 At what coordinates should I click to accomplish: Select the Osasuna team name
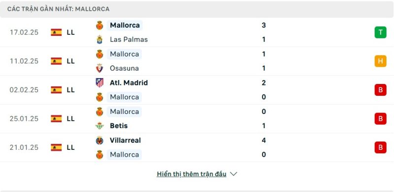point(124,68)
